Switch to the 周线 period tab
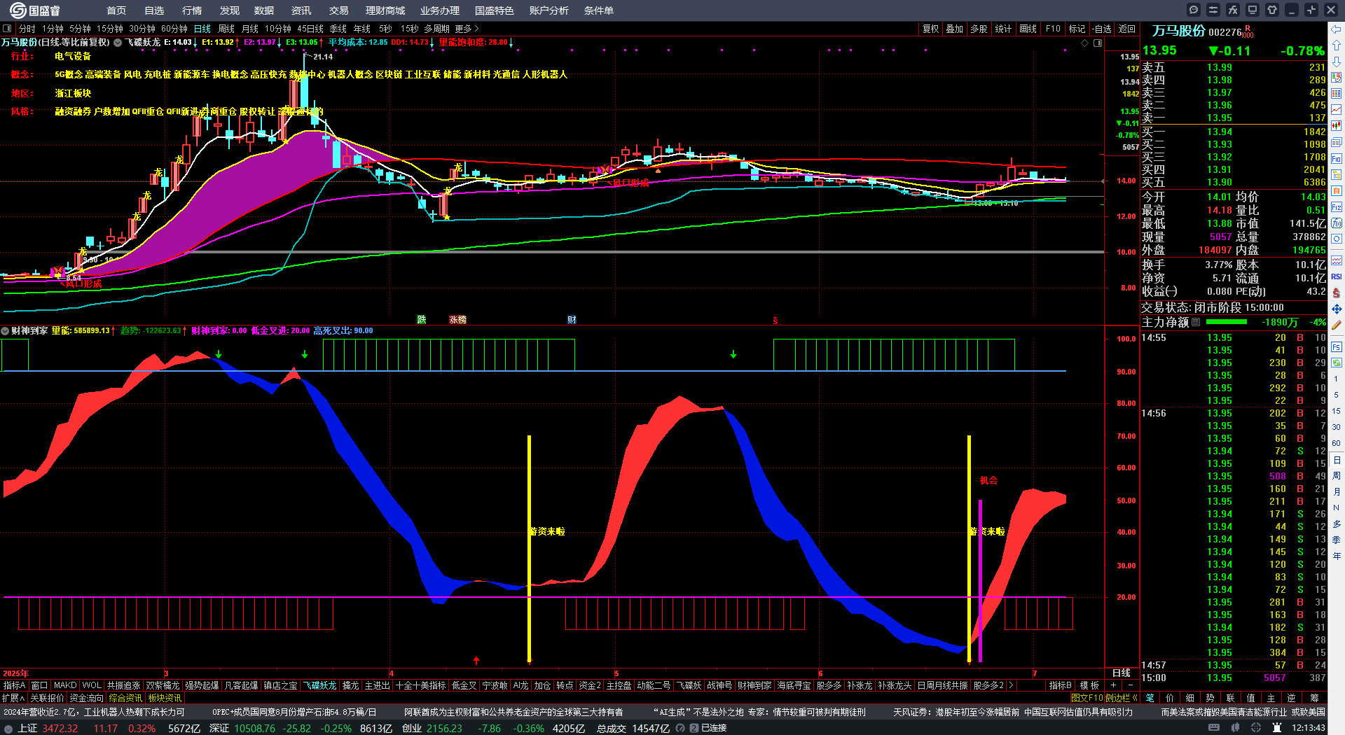The height and width of the screenshot is (735, 1345). point(226,29)
